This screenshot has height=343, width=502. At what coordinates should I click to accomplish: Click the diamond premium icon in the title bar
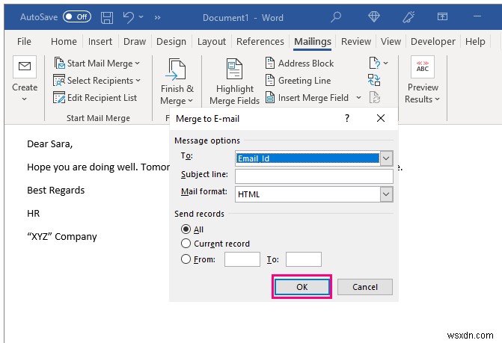[x=374, y=16]
